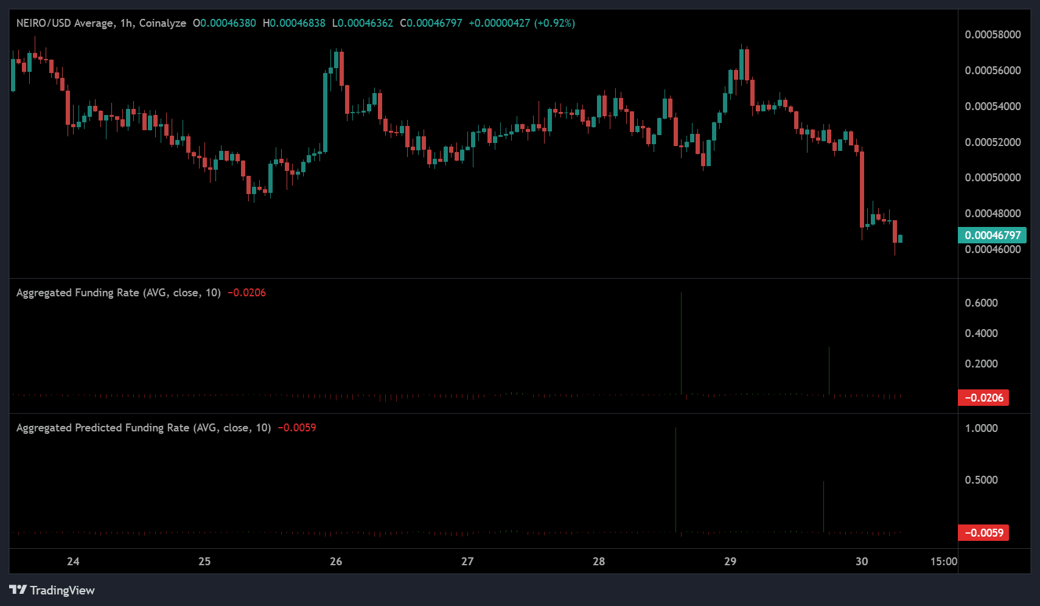Click the latest green candlestick on price chart
Image resolution: width=1040 pixels, height=606 pixels.
point(900,239)
